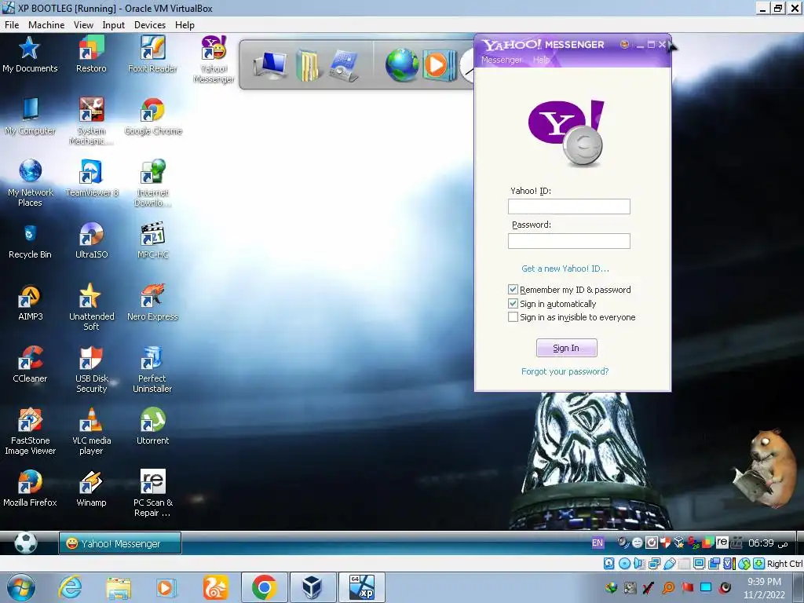Open My Network Places
The image size is (804, 603).
31,183
